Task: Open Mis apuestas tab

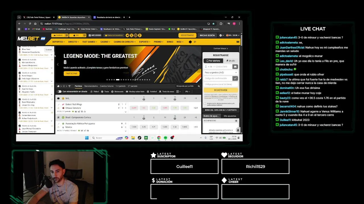Action: pyautogui.click(x=230, y=116)
